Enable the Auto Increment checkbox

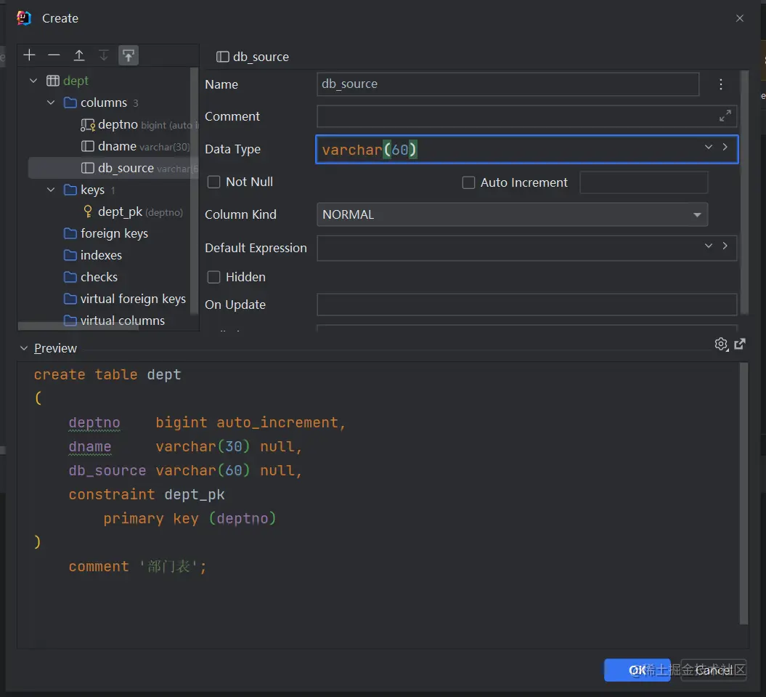[x=468, y=182]
